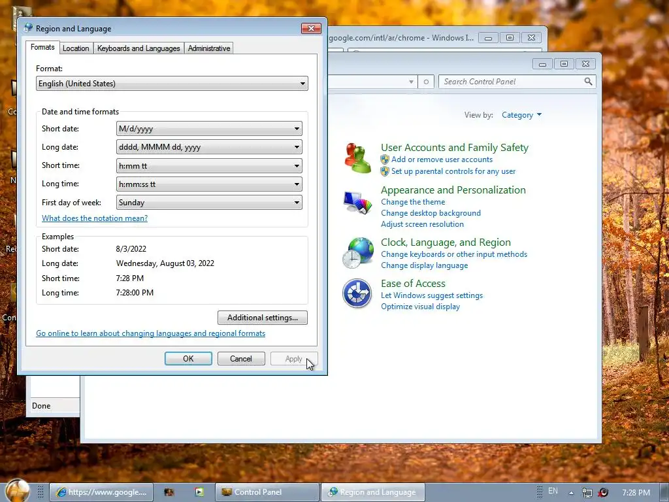Click What does the notation mean link
This screenshot has height=502, width=669.
tap(95, 218)
